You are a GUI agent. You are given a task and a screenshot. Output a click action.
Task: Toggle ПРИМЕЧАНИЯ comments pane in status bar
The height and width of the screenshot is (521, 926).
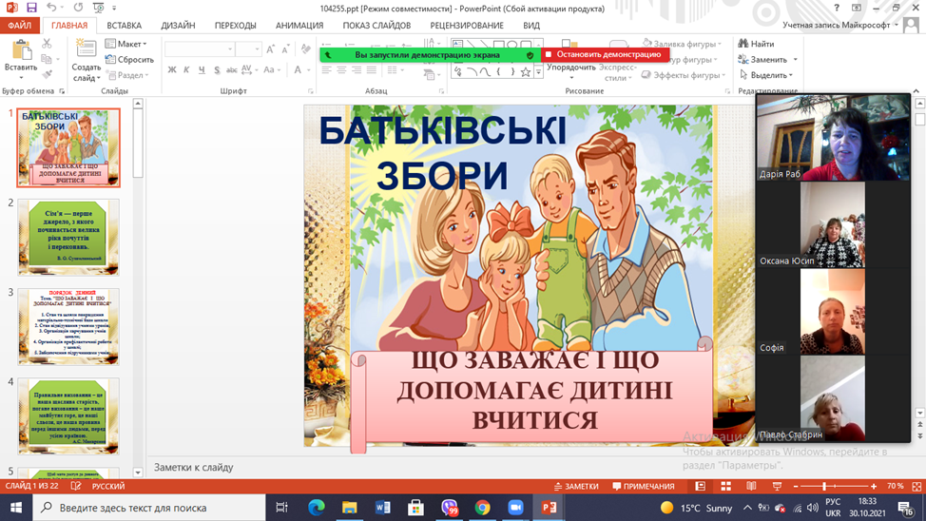[643, 486]
